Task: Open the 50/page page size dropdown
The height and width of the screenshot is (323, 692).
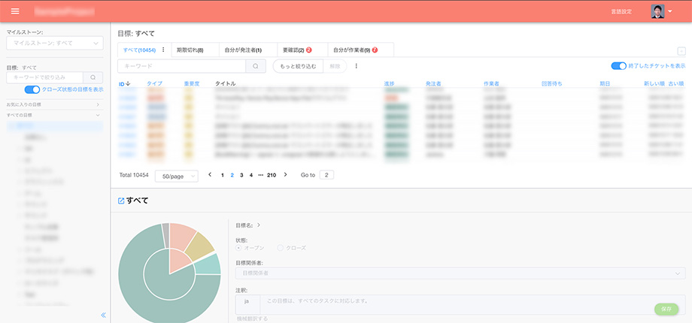Action: [x=177, y=176]
